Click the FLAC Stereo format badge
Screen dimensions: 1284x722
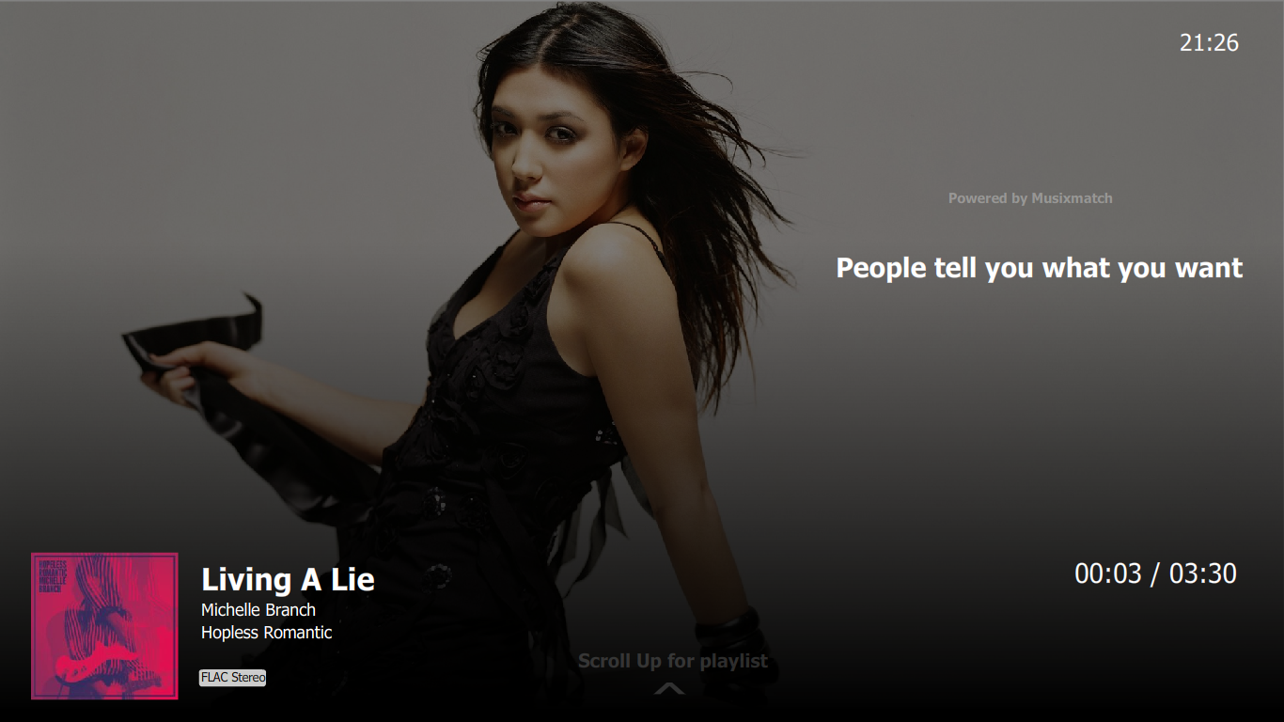point(233,678)
